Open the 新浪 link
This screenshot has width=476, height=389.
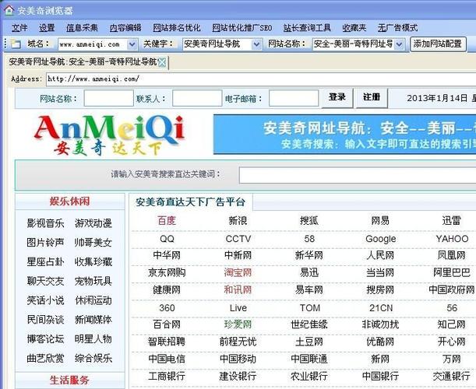pyautogui.click(x=238, y=220)
